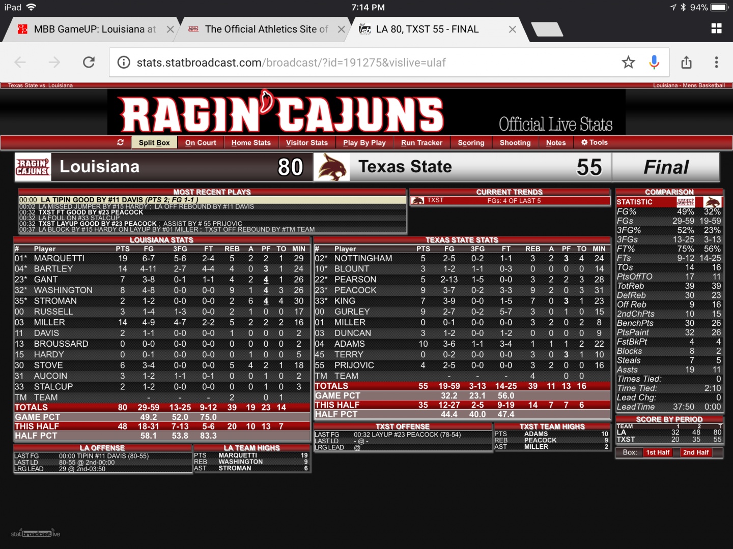Click the address bar URL field

coord(356,63)
